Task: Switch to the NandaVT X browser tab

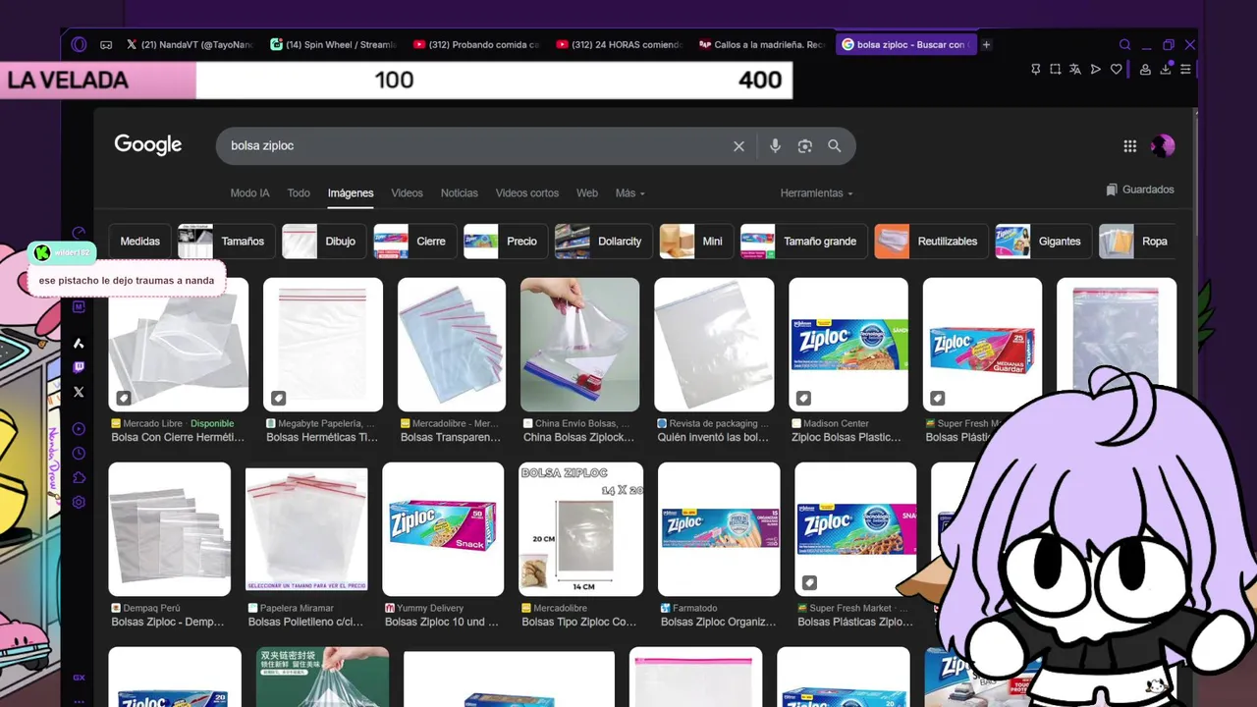Action: tap(191, 44)
